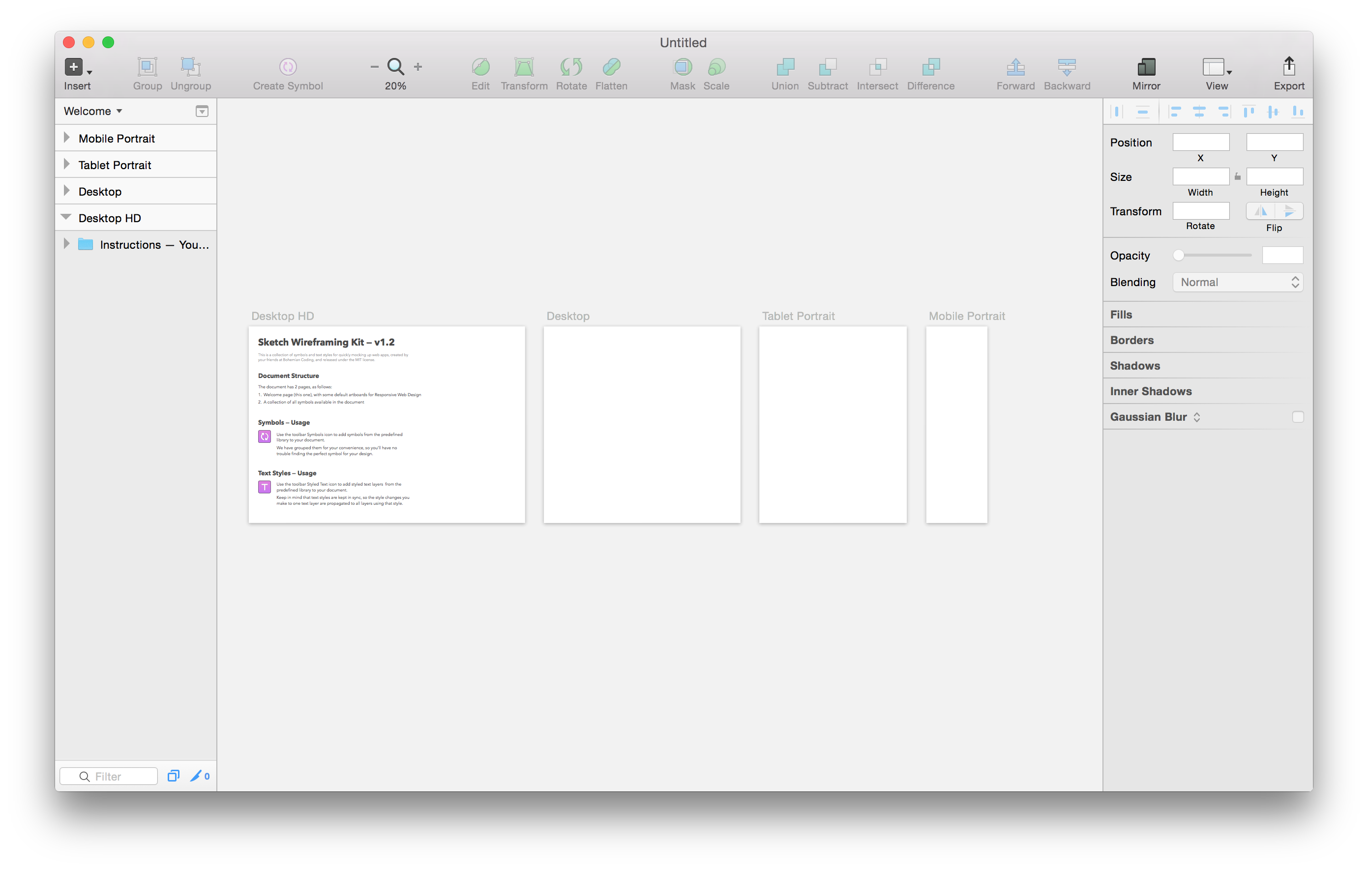Click the Filter layers search field

[x=109, y=776]
